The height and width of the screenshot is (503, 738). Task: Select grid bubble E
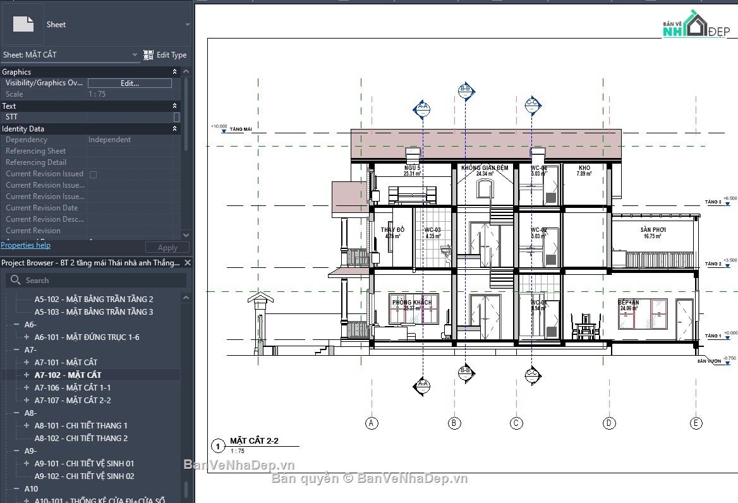[696, 423]
